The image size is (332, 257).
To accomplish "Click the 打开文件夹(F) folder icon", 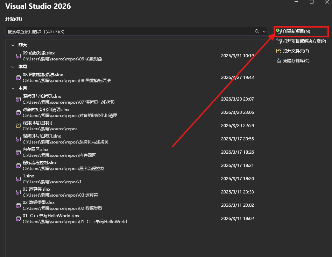I will click(279, 51).
